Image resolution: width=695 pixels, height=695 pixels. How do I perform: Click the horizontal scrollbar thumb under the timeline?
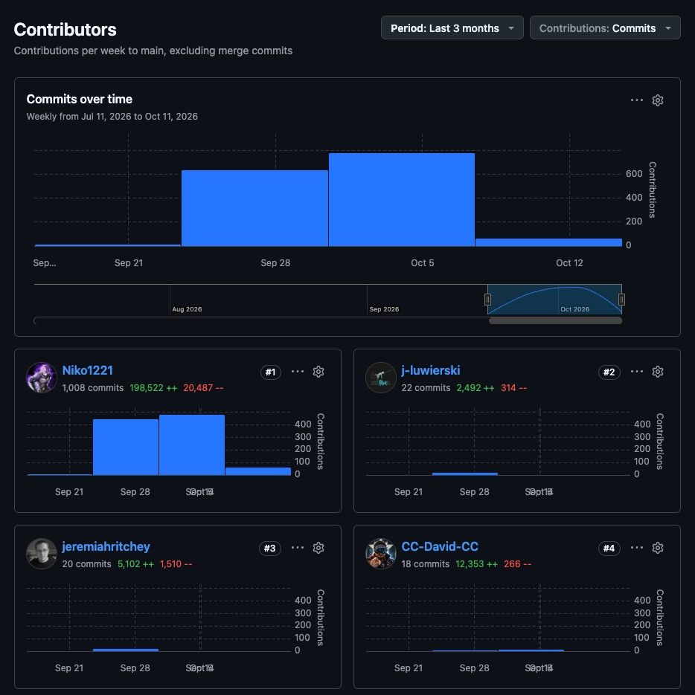pyautogui.click(x=555, y=320)
